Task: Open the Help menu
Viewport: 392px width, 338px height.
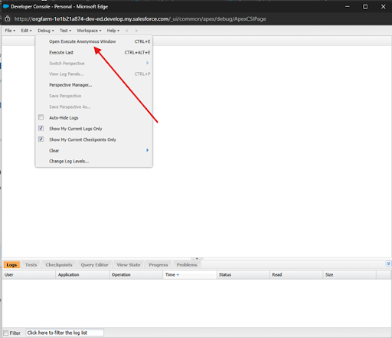Action: [x=113, y=31]
